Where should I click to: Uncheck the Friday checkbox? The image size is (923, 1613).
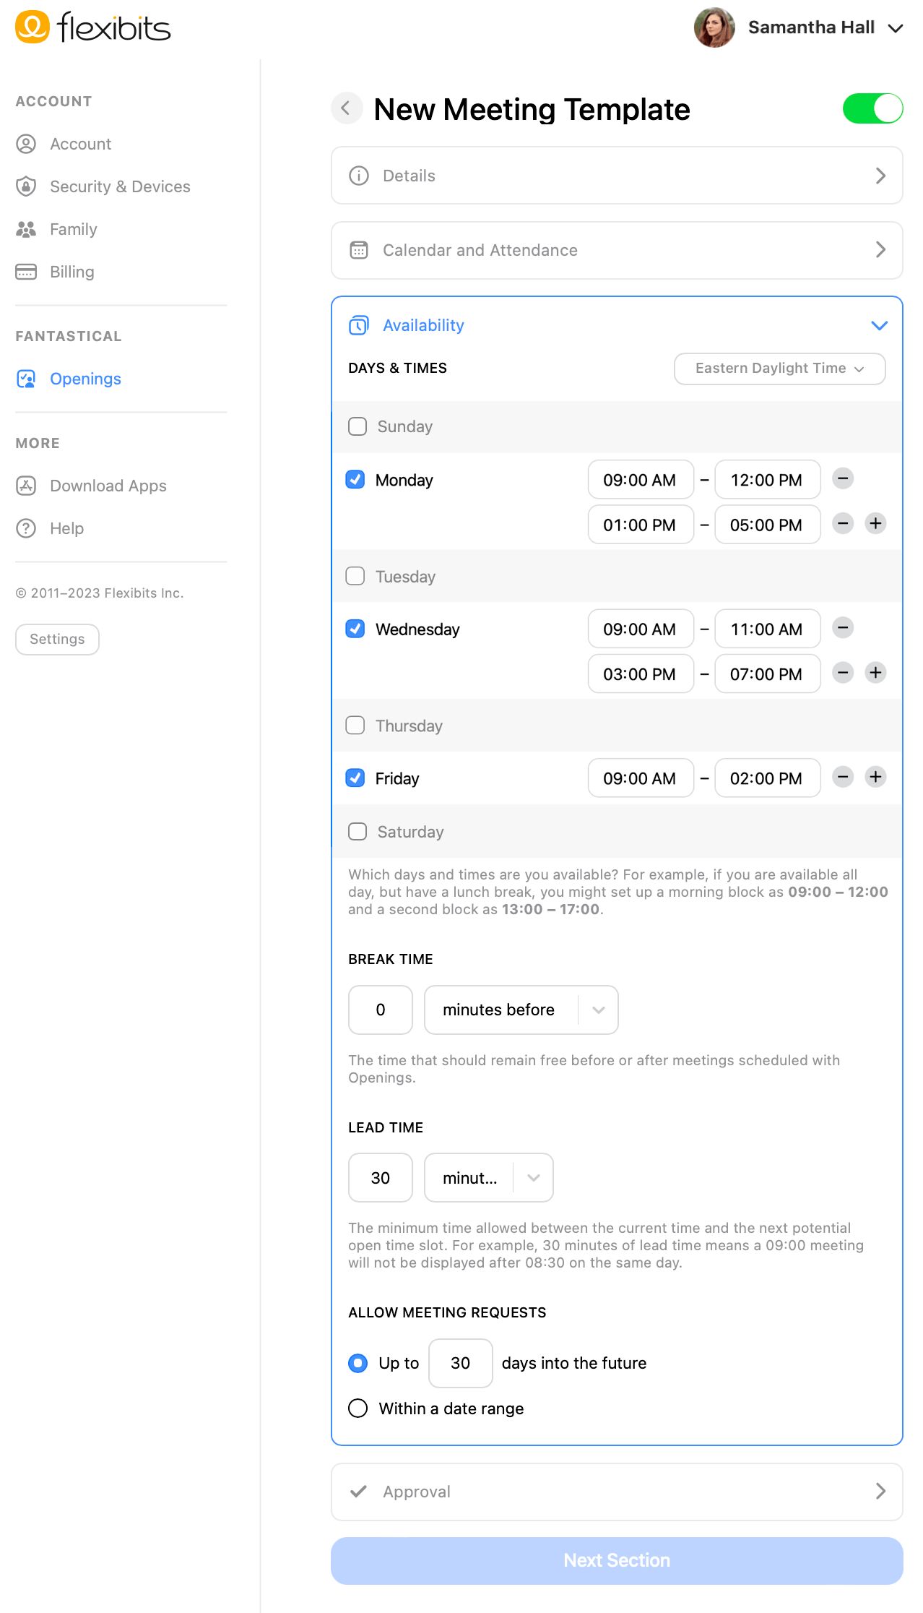[355, 778]
